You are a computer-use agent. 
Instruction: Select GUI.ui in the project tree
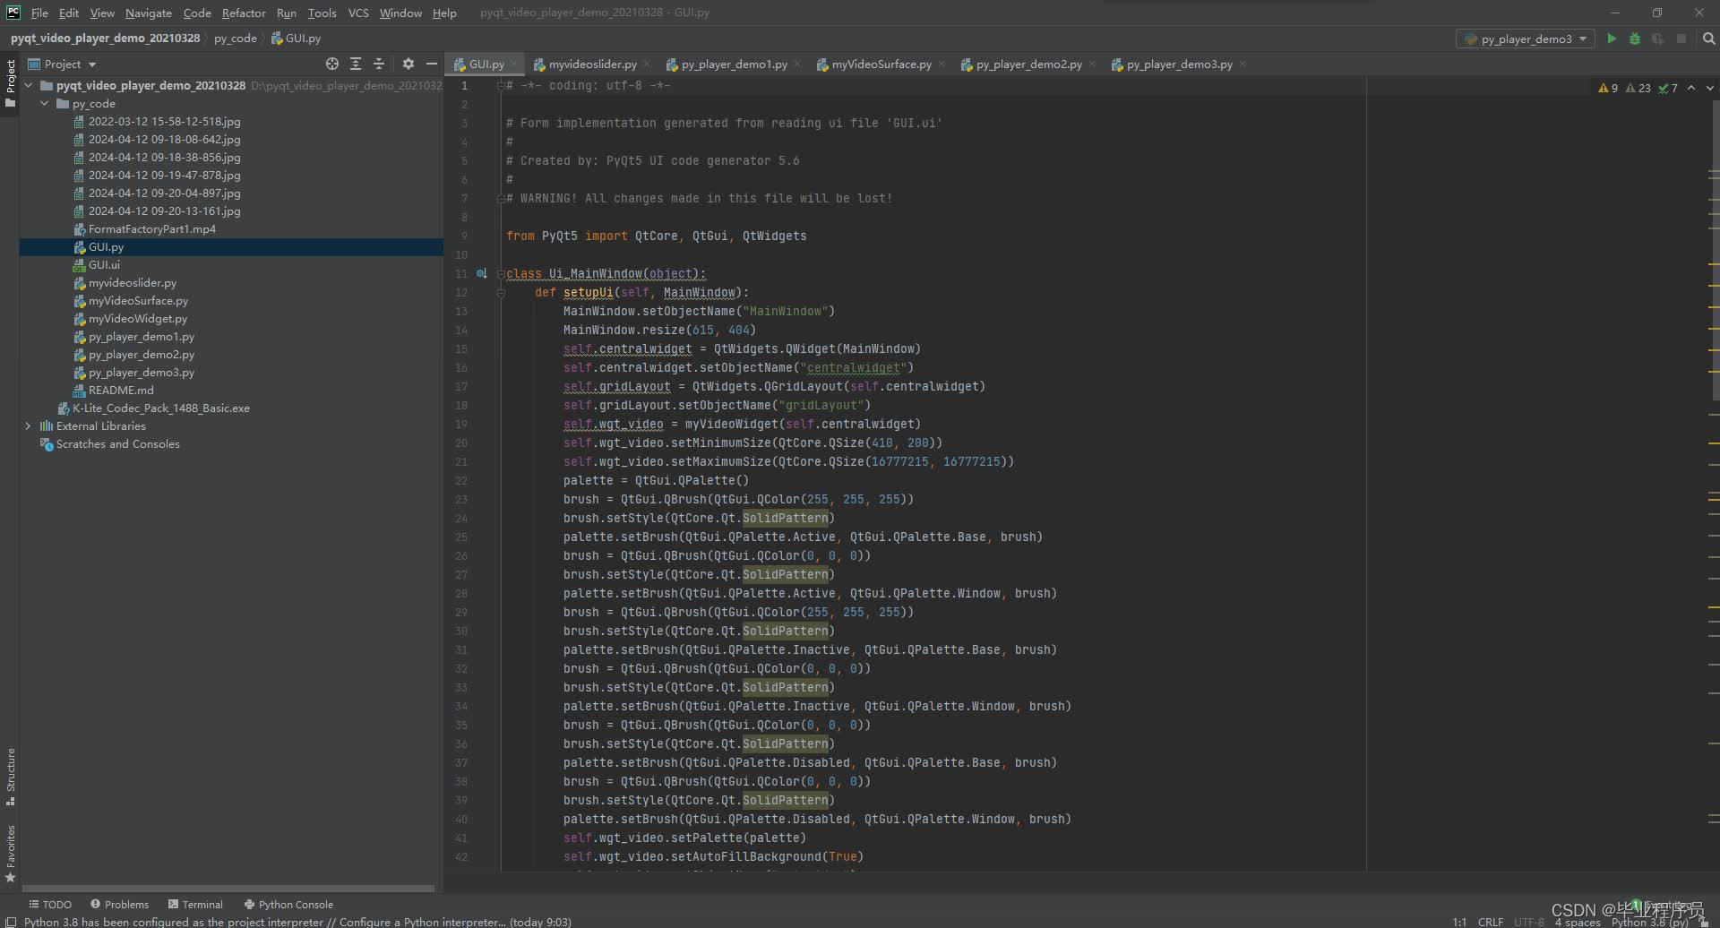point(104,264)
